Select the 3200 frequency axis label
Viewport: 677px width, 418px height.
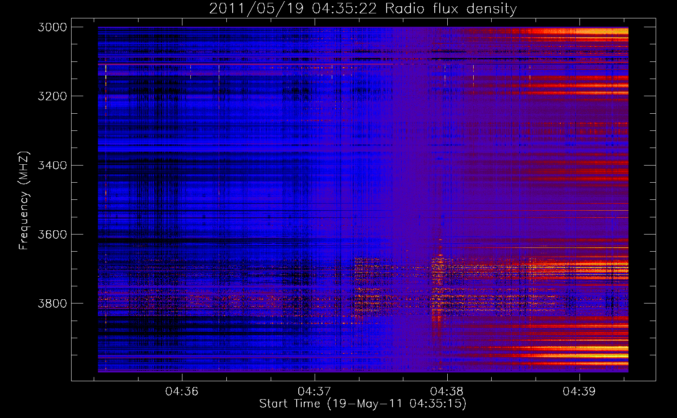tap(52, 96)
